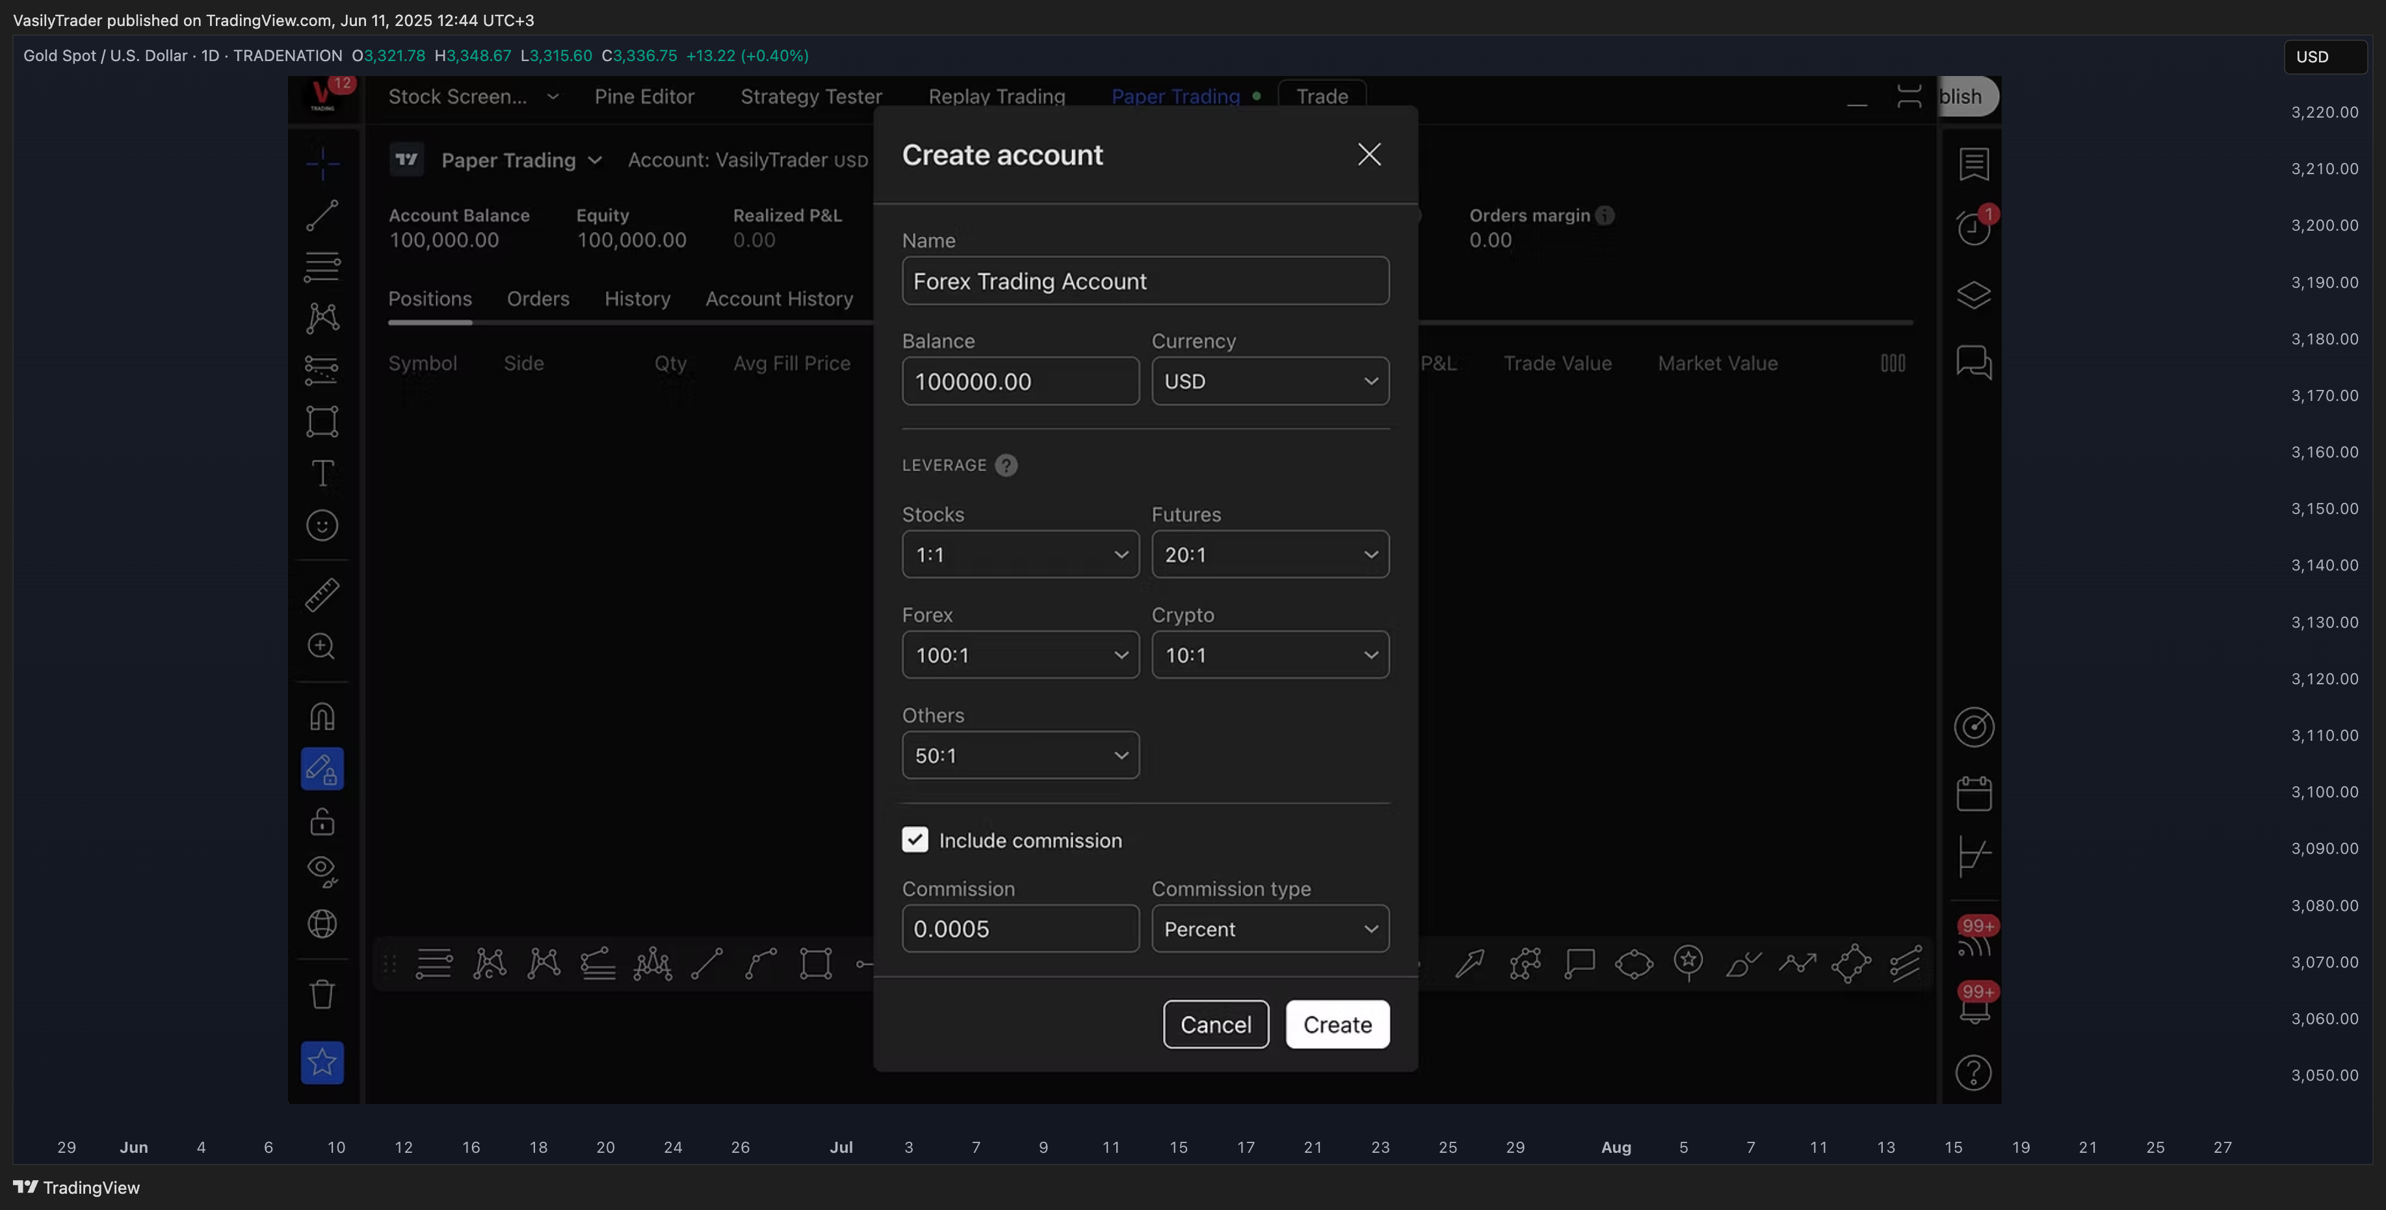This screenshot has width=2386, height=1210.
Task: Open the object tree layers icon
Action: point(1974,295)
